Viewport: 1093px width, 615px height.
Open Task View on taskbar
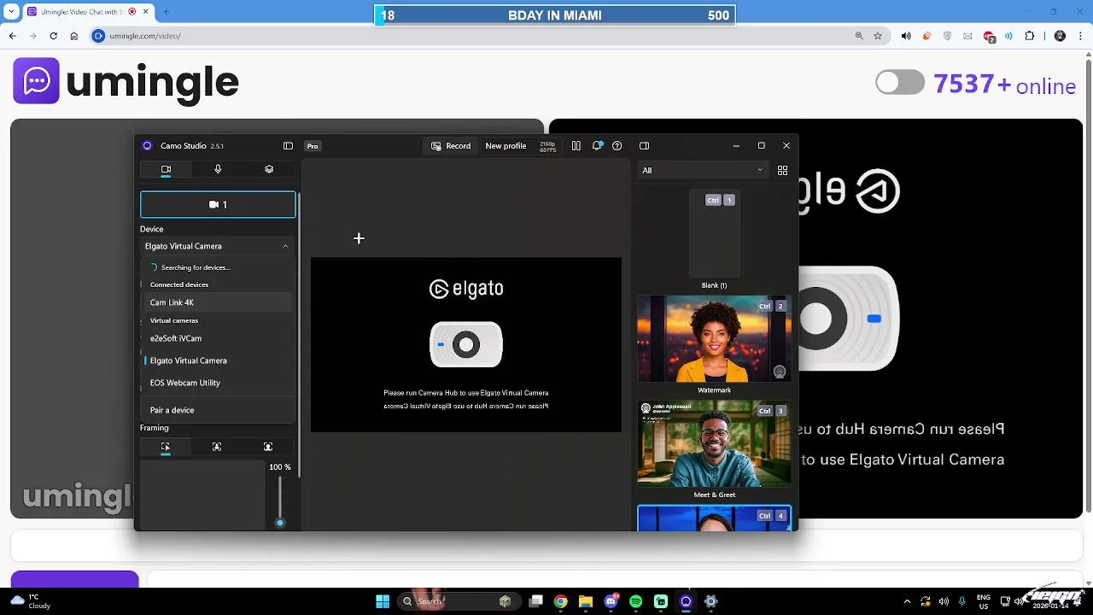coord(535,601)
